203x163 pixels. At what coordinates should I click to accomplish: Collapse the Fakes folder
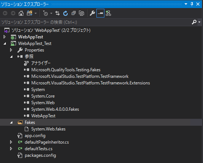click(x=11, y=122)
